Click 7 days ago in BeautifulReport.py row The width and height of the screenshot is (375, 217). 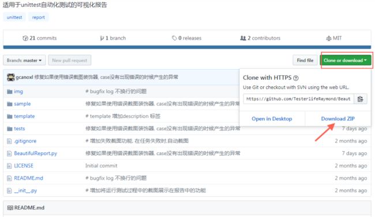pyautogui.click(x=354, y=154)
